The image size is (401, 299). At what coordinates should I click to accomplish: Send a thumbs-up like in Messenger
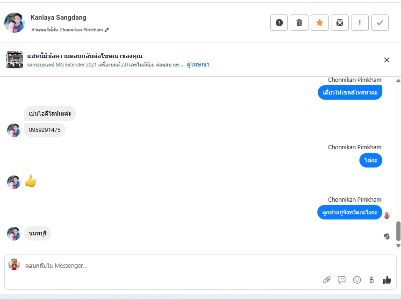[x=387, y=280]
